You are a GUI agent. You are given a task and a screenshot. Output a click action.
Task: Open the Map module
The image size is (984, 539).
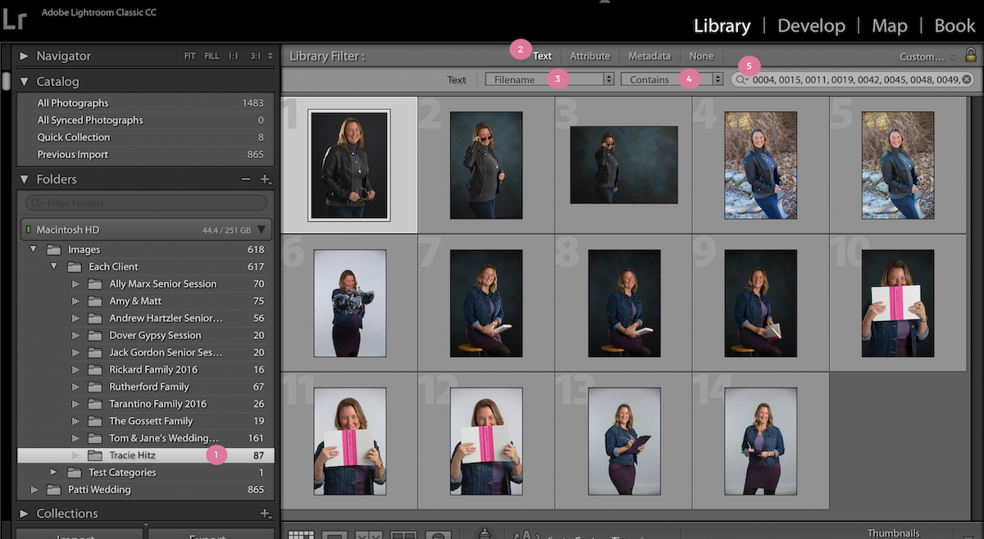(890, 25)
